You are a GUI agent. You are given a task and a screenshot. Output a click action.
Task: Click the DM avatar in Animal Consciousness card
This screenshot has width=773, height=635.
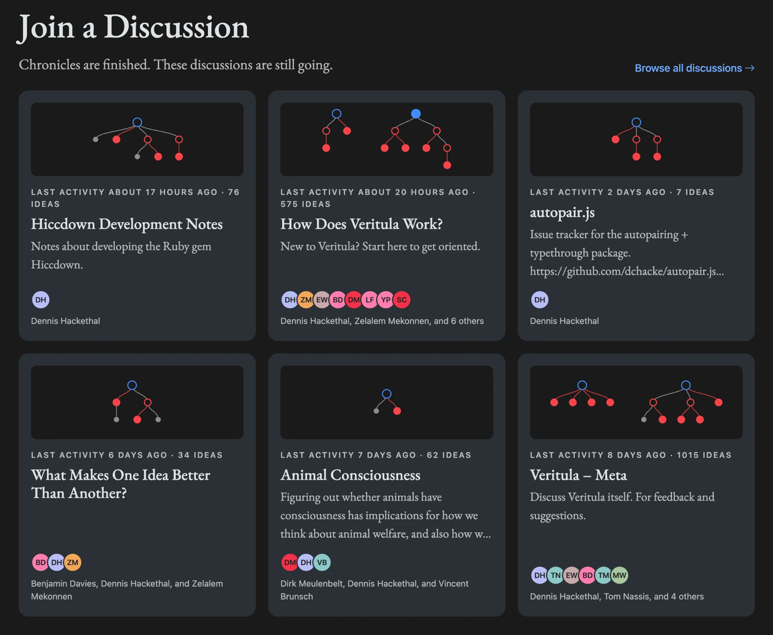pyautogui.click(x=289, y=562)
